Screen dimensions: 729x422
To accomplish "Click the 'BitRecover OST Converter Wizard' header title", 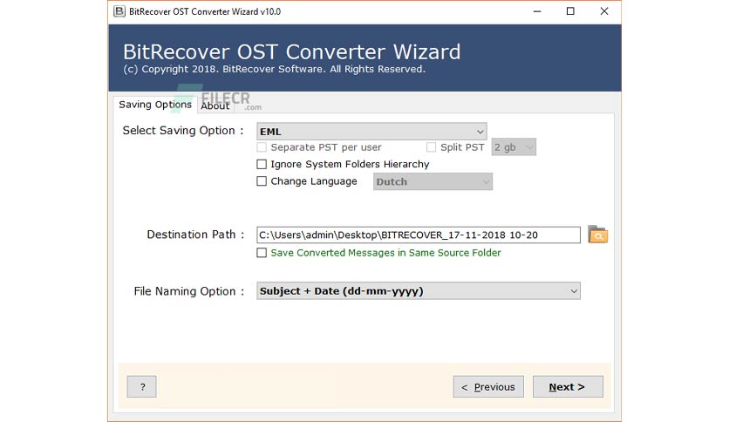I will [x=291, y=51].
